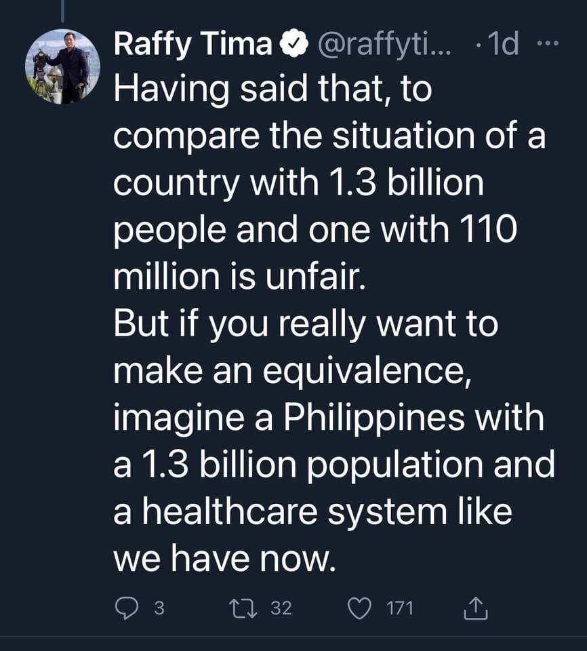Viewport: 587px width, 651px height.
Task: Click the Raffy Tima display name
Action: (x=193, y=45)
